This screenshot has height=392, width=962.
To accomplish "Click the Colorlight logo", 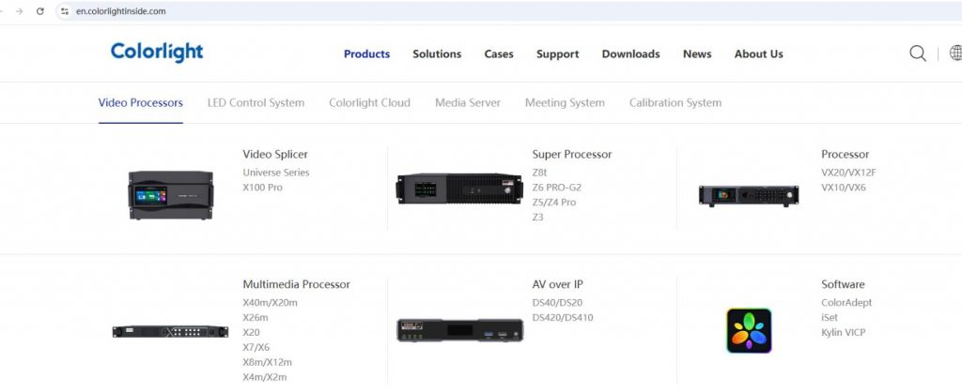I will (157, 53).
